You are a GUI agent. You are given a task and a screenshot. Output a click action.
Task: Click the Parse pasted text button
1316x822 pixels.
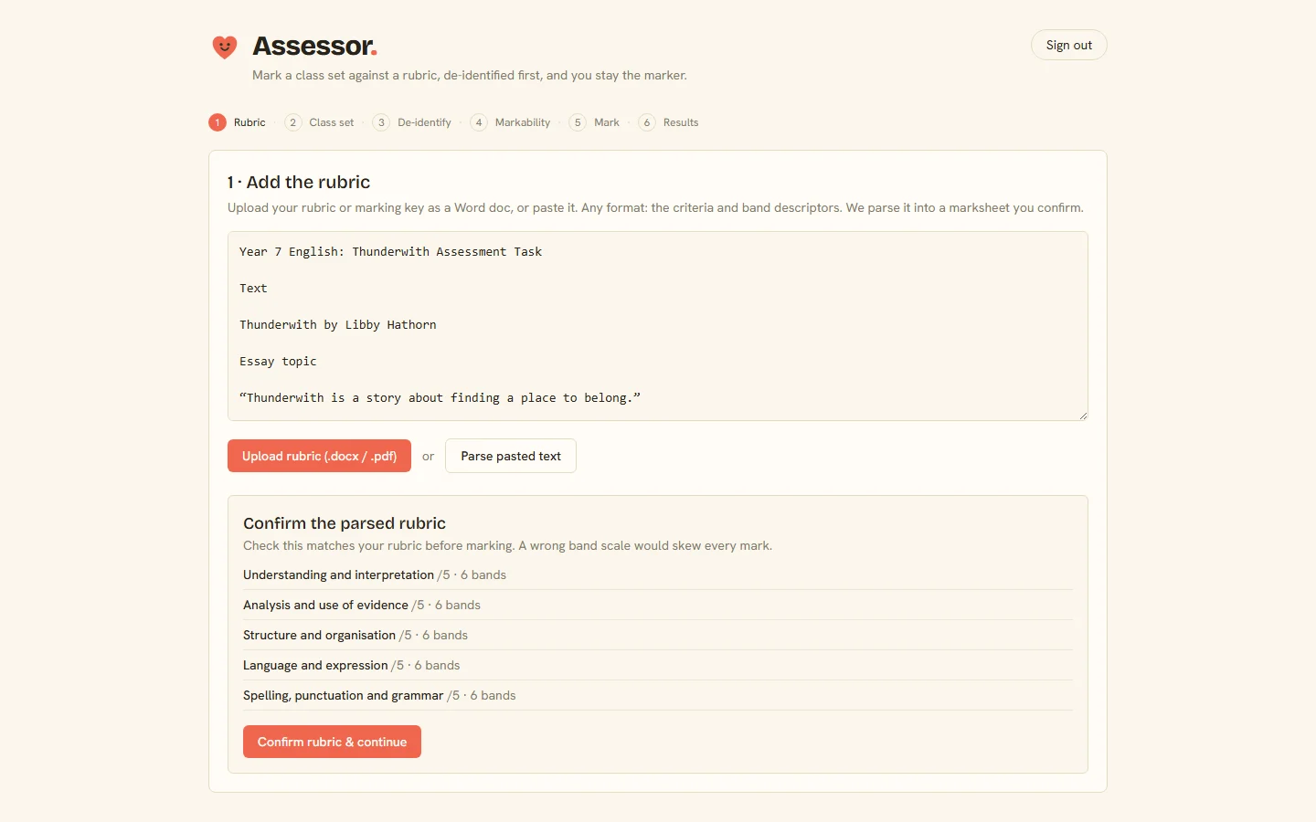511,456
